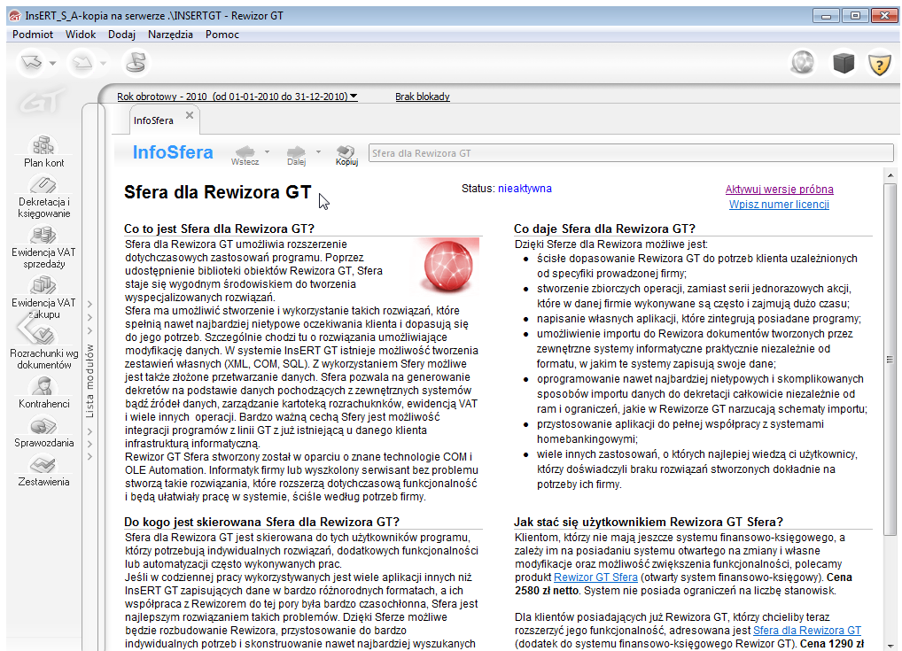Click the InfoSfera address field
Viewport: 902px width, 651px height.
tap(630, 153)
